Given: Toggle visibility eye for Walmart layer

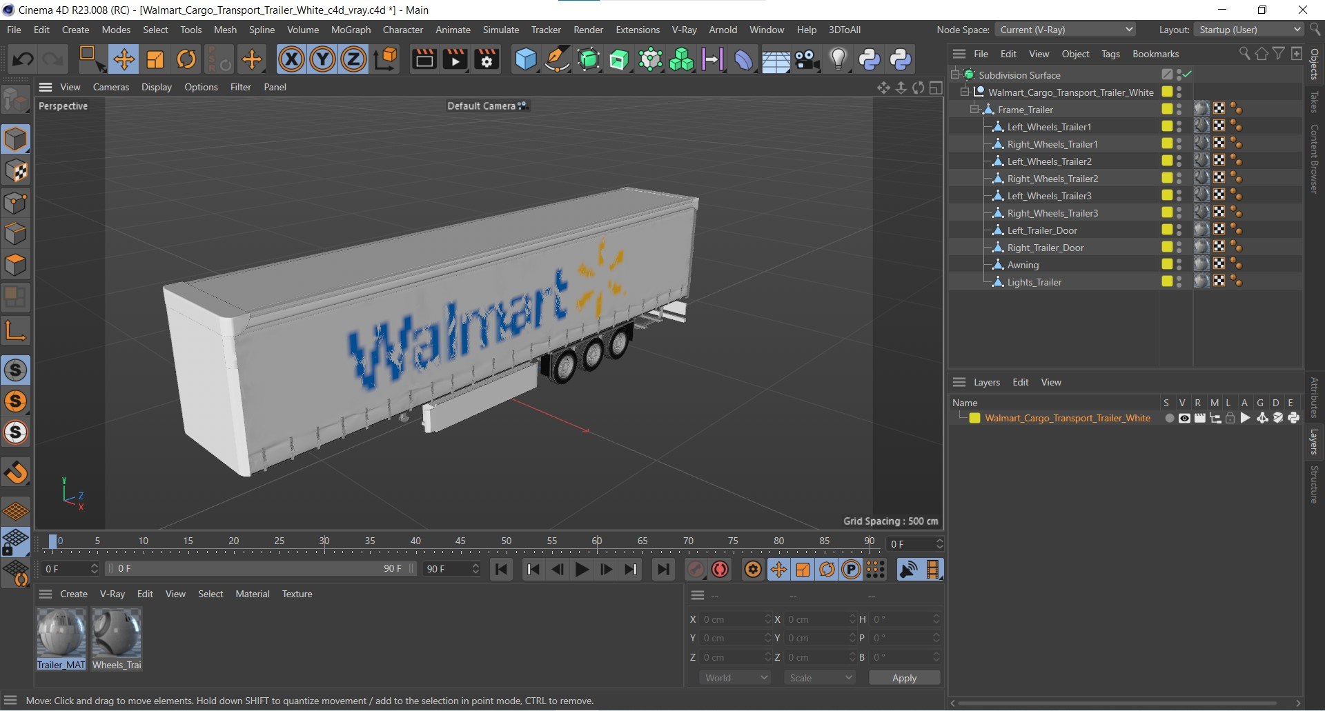Looking at the screenshot, I should pyautogui.click(x=1184, y=419).
